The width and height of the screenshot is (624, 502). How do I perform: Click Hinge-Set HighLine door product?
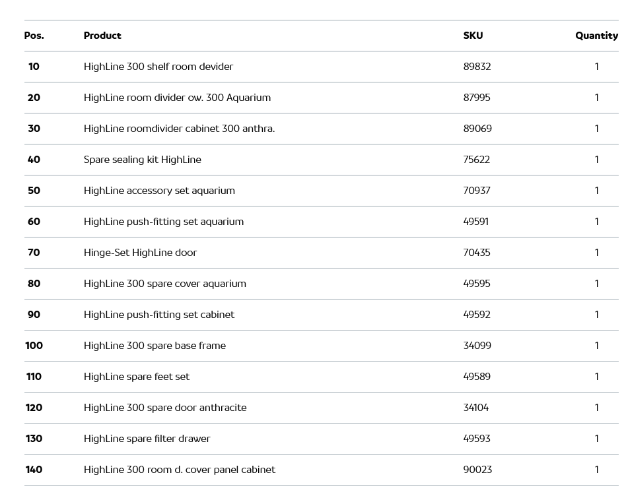[x=140, y=253]
